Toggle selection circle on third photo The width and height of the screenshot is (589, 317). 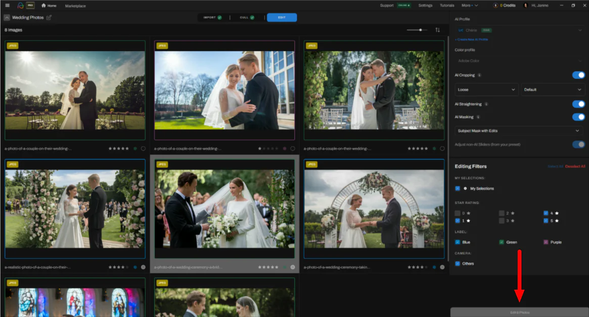[442, 148]
